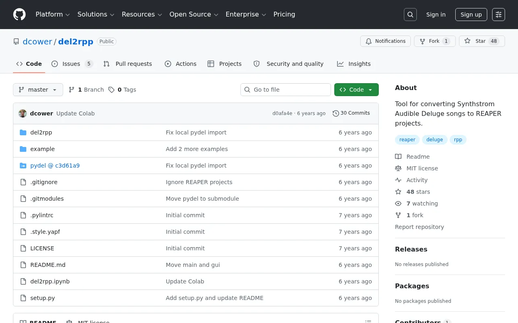Select the deluge topic tag

click(x=435, y=140)
